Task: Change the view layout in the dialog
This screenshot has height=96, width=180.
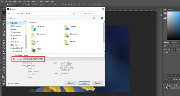Action: point(94,18)
